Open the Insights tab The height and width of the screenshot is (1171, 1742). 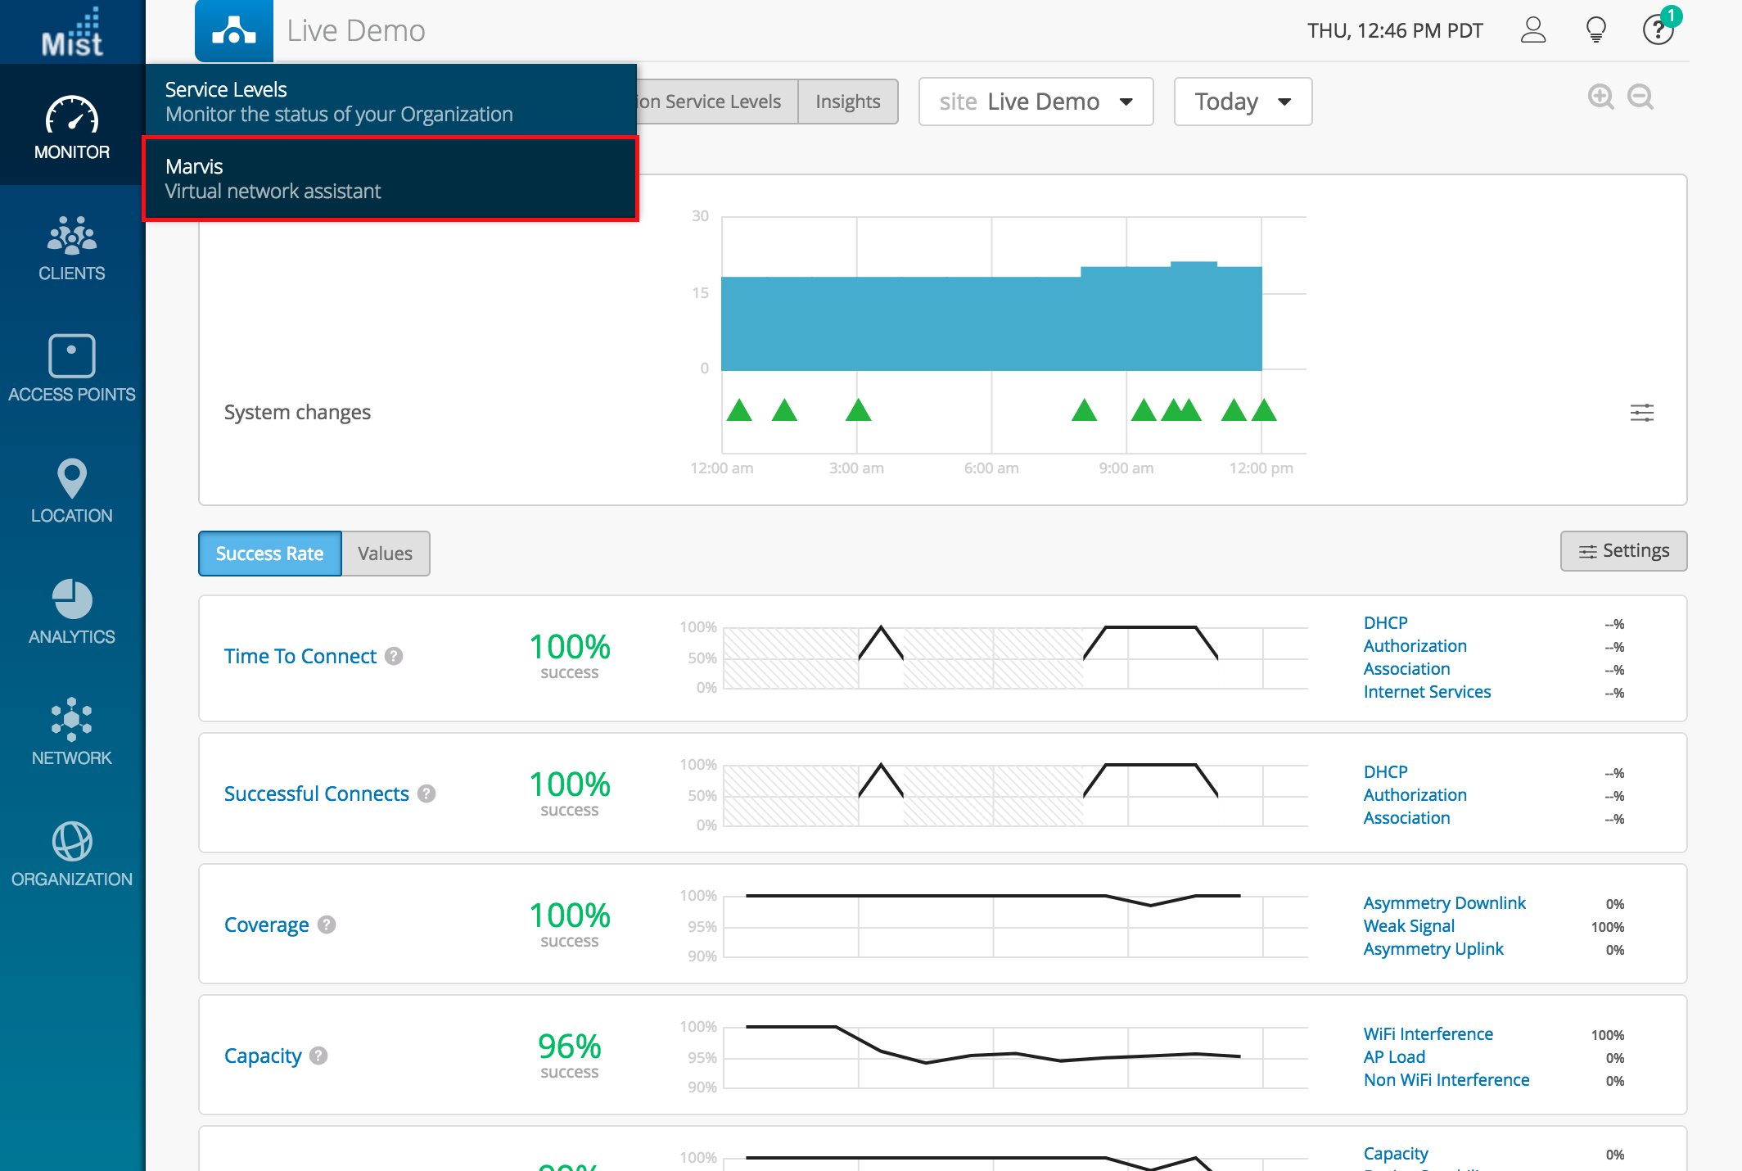click(x=847, y=102)
